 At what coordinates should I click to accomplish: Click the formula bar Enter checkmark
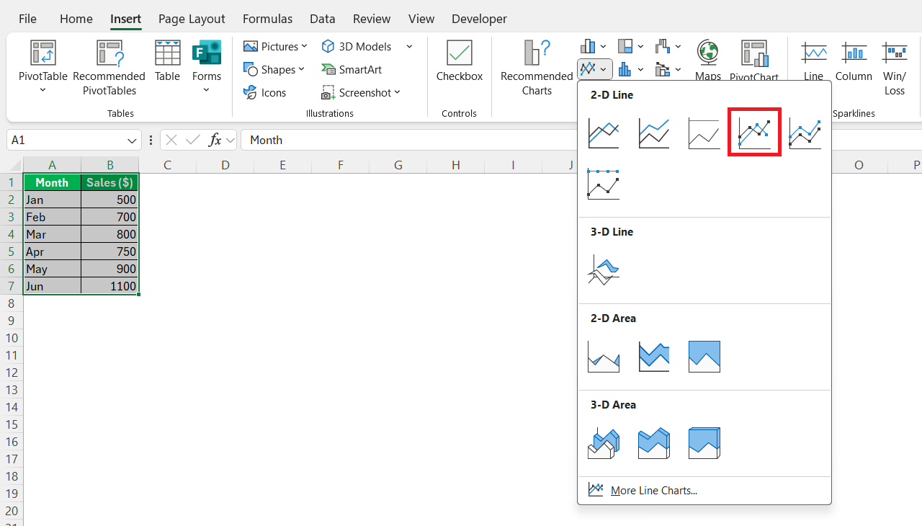[193, 140]
